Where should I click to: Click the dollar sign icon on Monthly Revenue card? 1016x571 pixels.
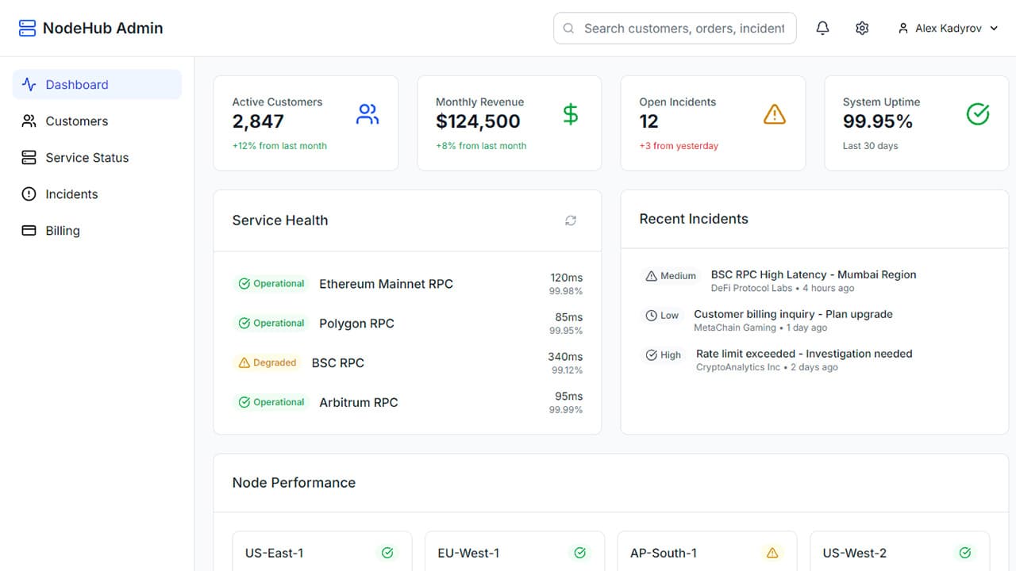[570, 113]
